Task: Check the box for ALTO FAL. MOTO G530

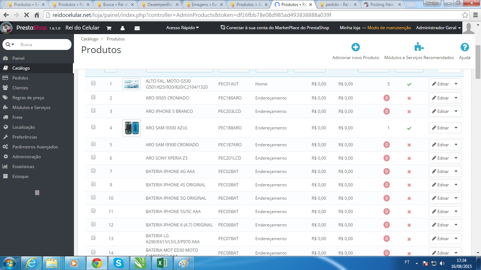Action: tap(93, 83)
